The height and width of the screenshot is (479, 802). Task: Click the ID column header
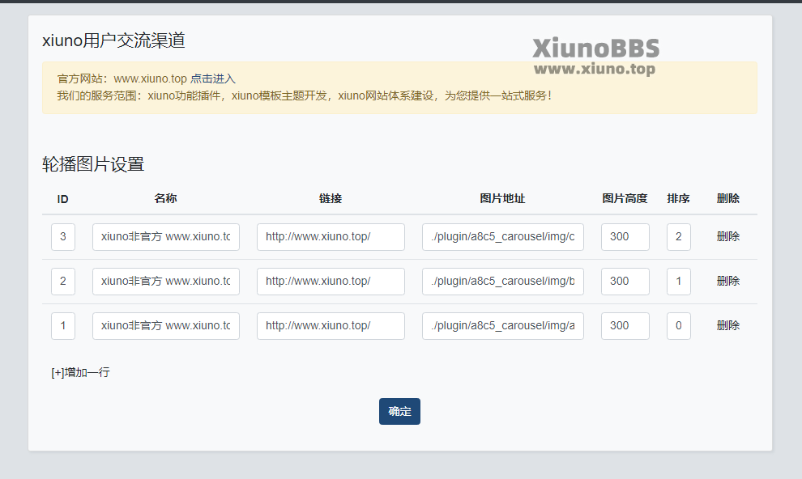(63, 199)
